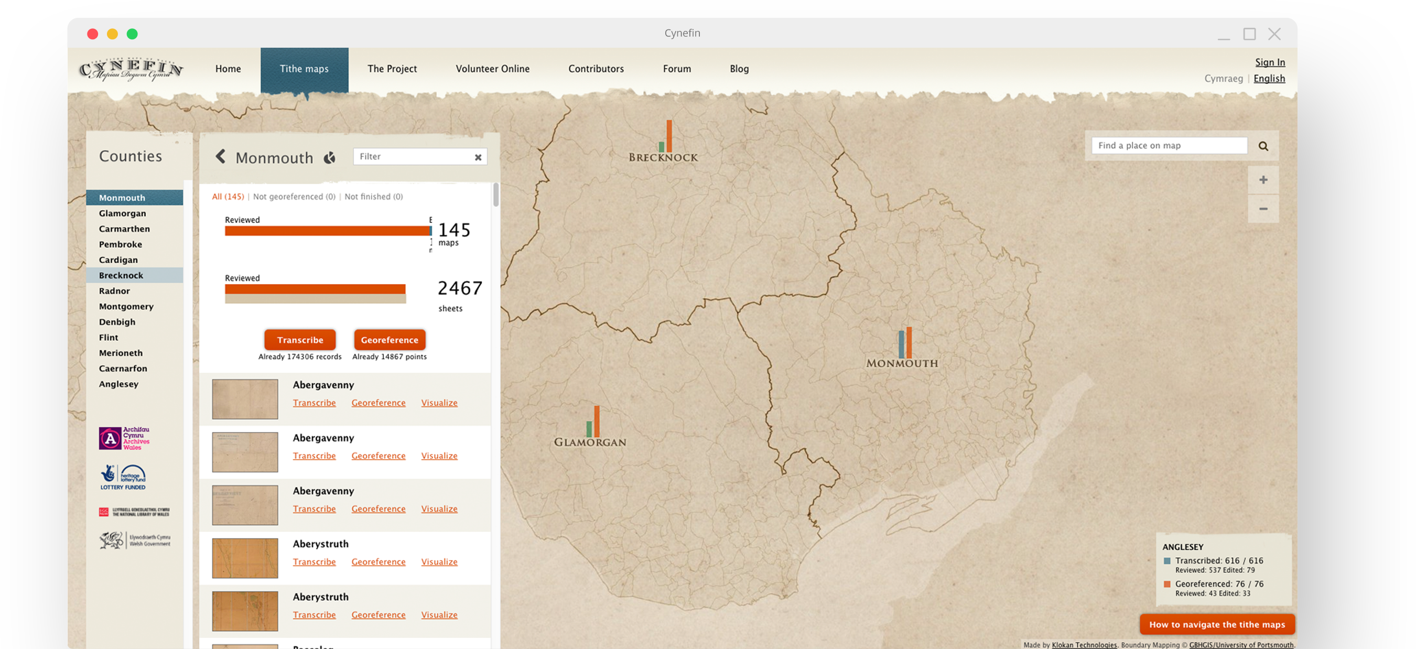Image resolution: width=1416 pixels, height=649 pixels.
Task: Select Denbigh in Counties list
Action: pos(135,321)
